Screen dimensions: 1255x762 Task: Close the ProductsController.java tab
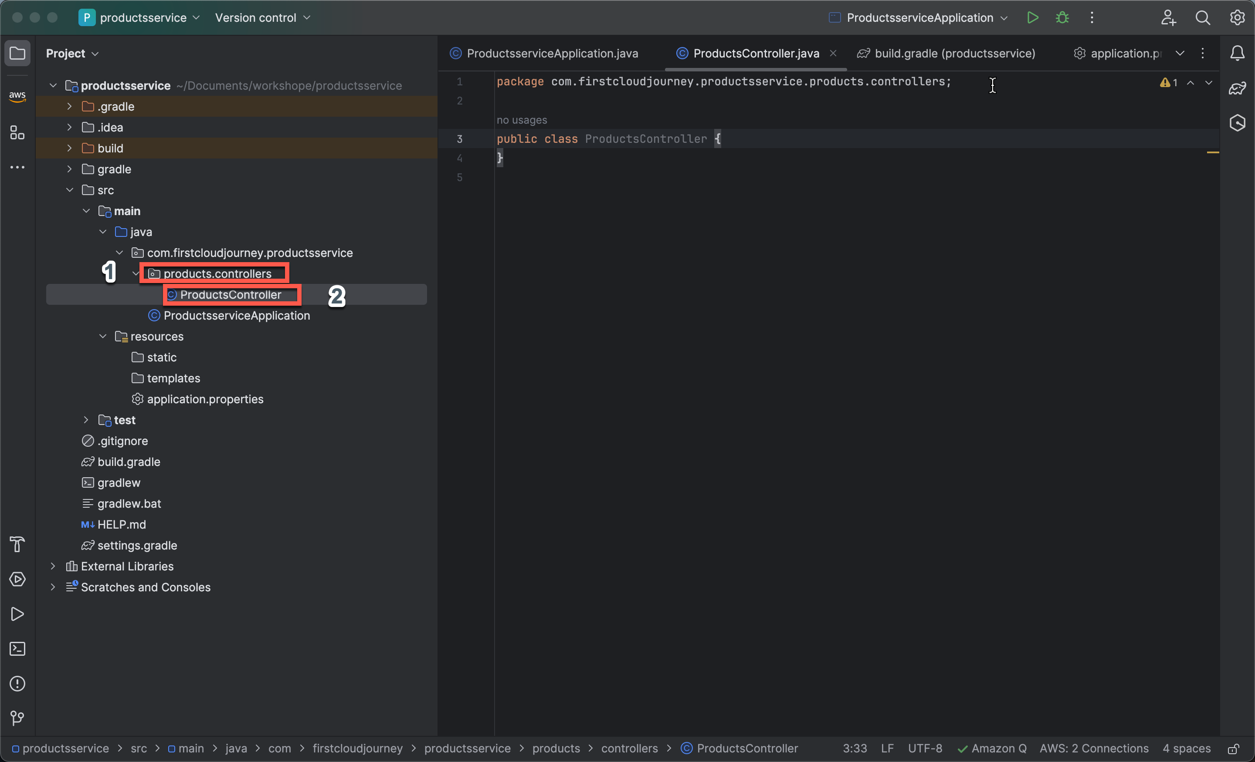click(x=833, y=53)
